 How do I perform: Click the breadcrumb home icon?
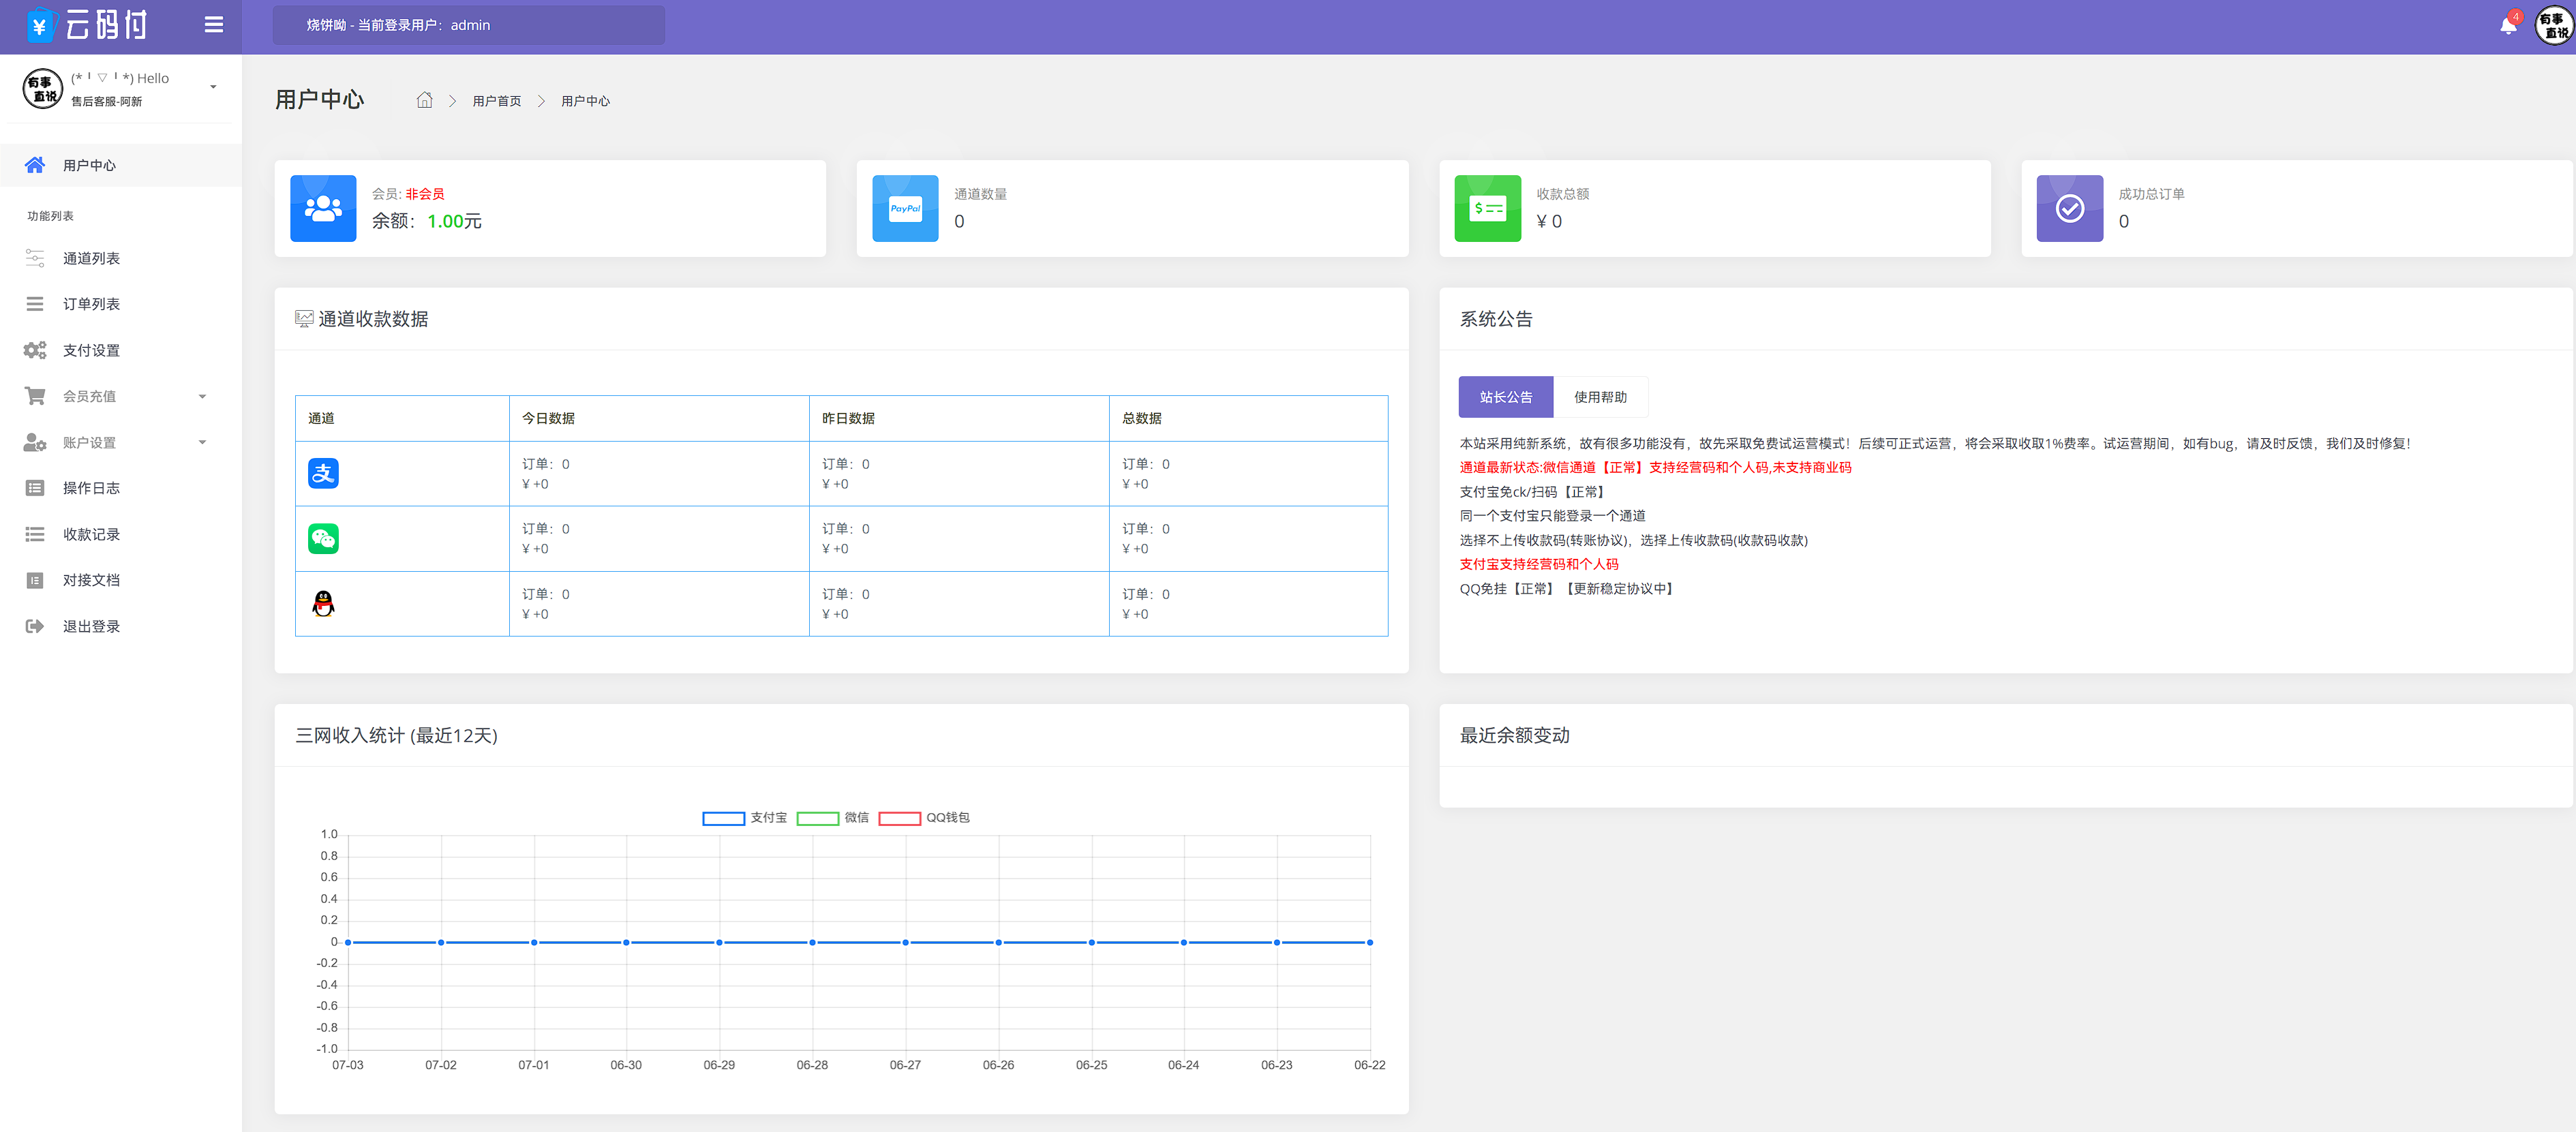tap(424, 100)
